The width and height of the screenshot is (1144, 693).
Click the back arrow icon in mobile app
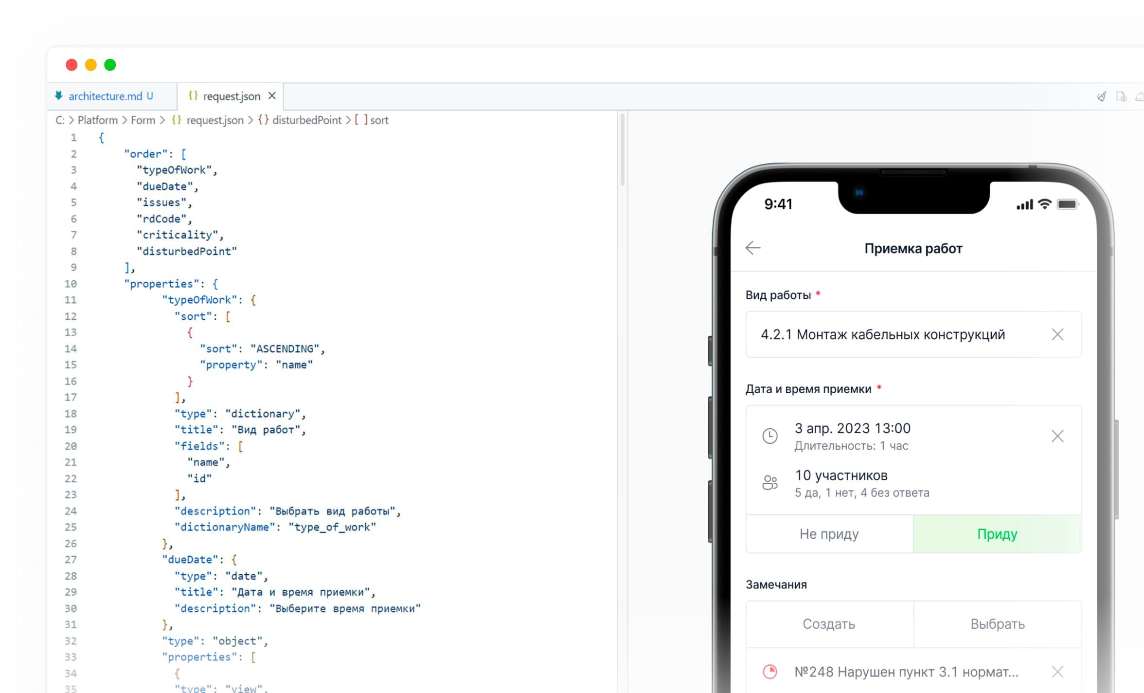pyautogui.click(x=752, y=248)
